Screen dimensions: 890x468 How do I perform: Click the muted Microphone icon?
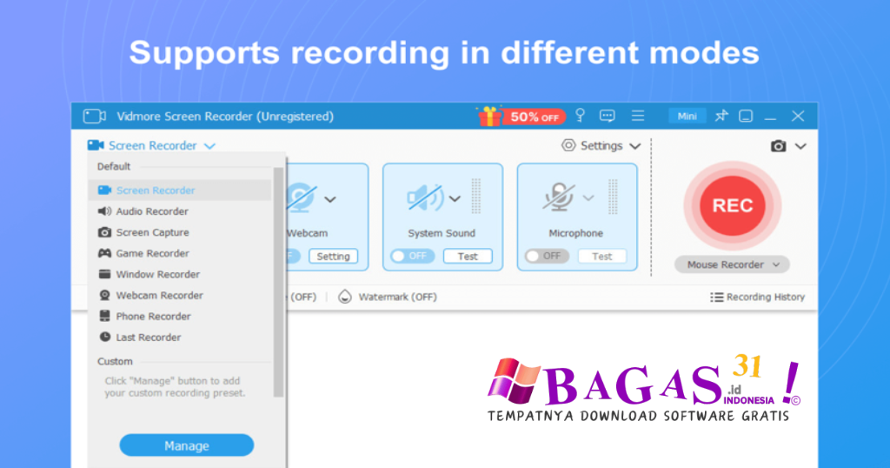click(559, 197)
